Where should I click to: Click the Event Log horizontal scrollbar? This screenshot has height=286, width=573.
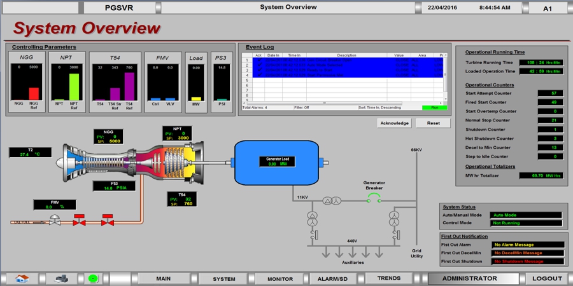click(325, 102)
